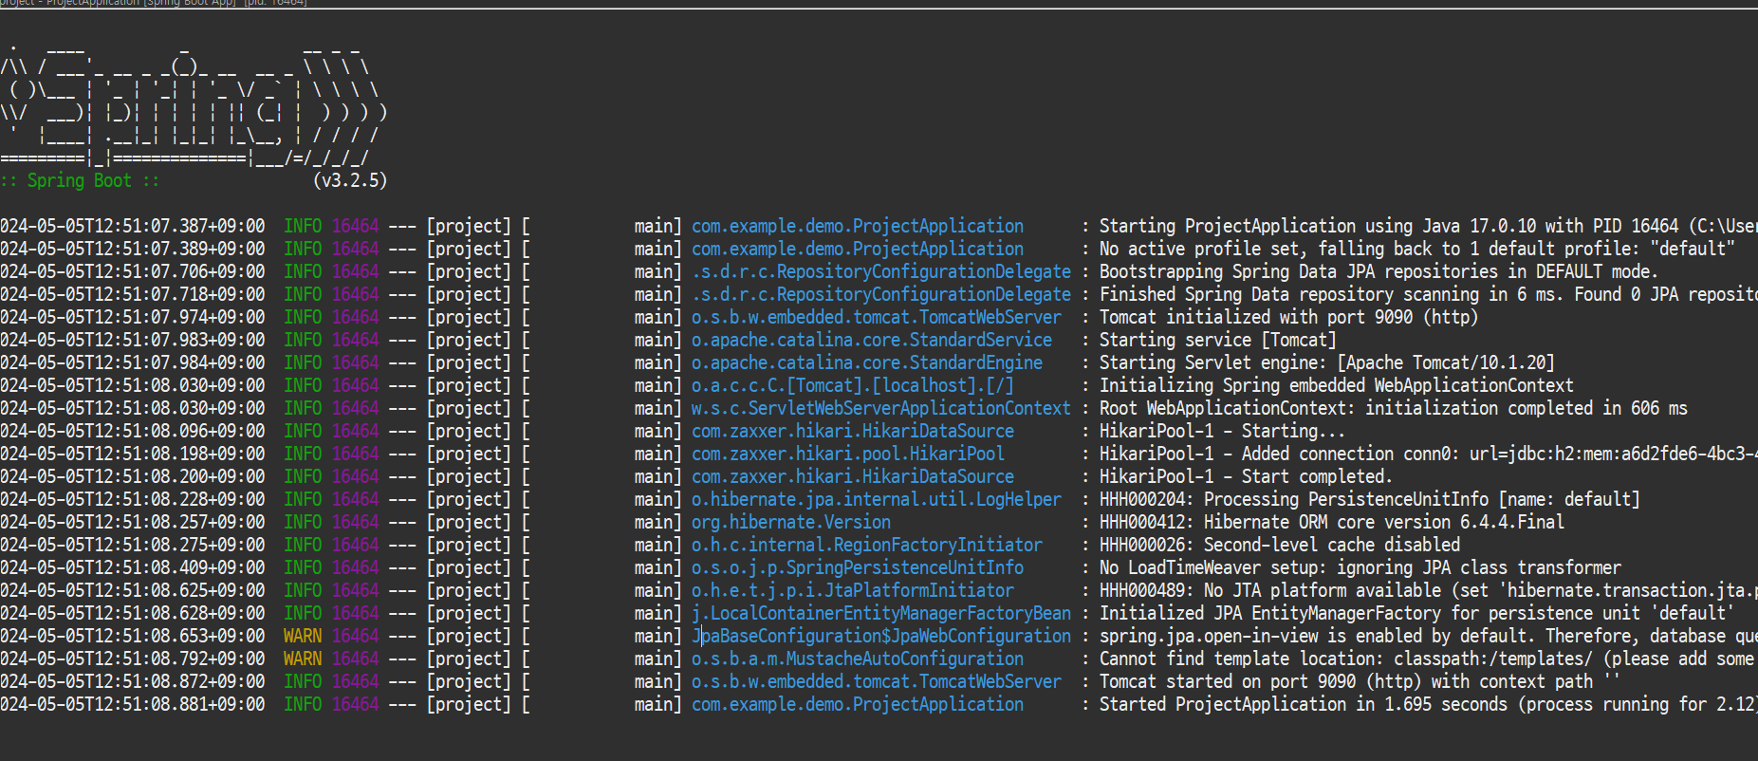Click 'HikariPool-1 - Added connection conn0' message
This screenshot has height=761, width=1758.
(x=1428, y=454)
